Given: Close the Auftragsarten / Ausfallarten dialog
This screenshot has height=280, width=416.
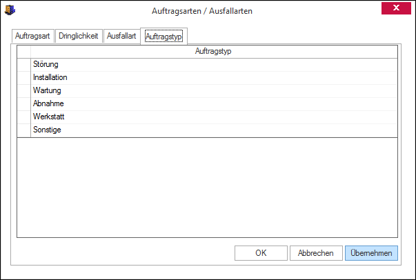Looking at the screenshot, I should pyautogui.click(x=396, y=8).
